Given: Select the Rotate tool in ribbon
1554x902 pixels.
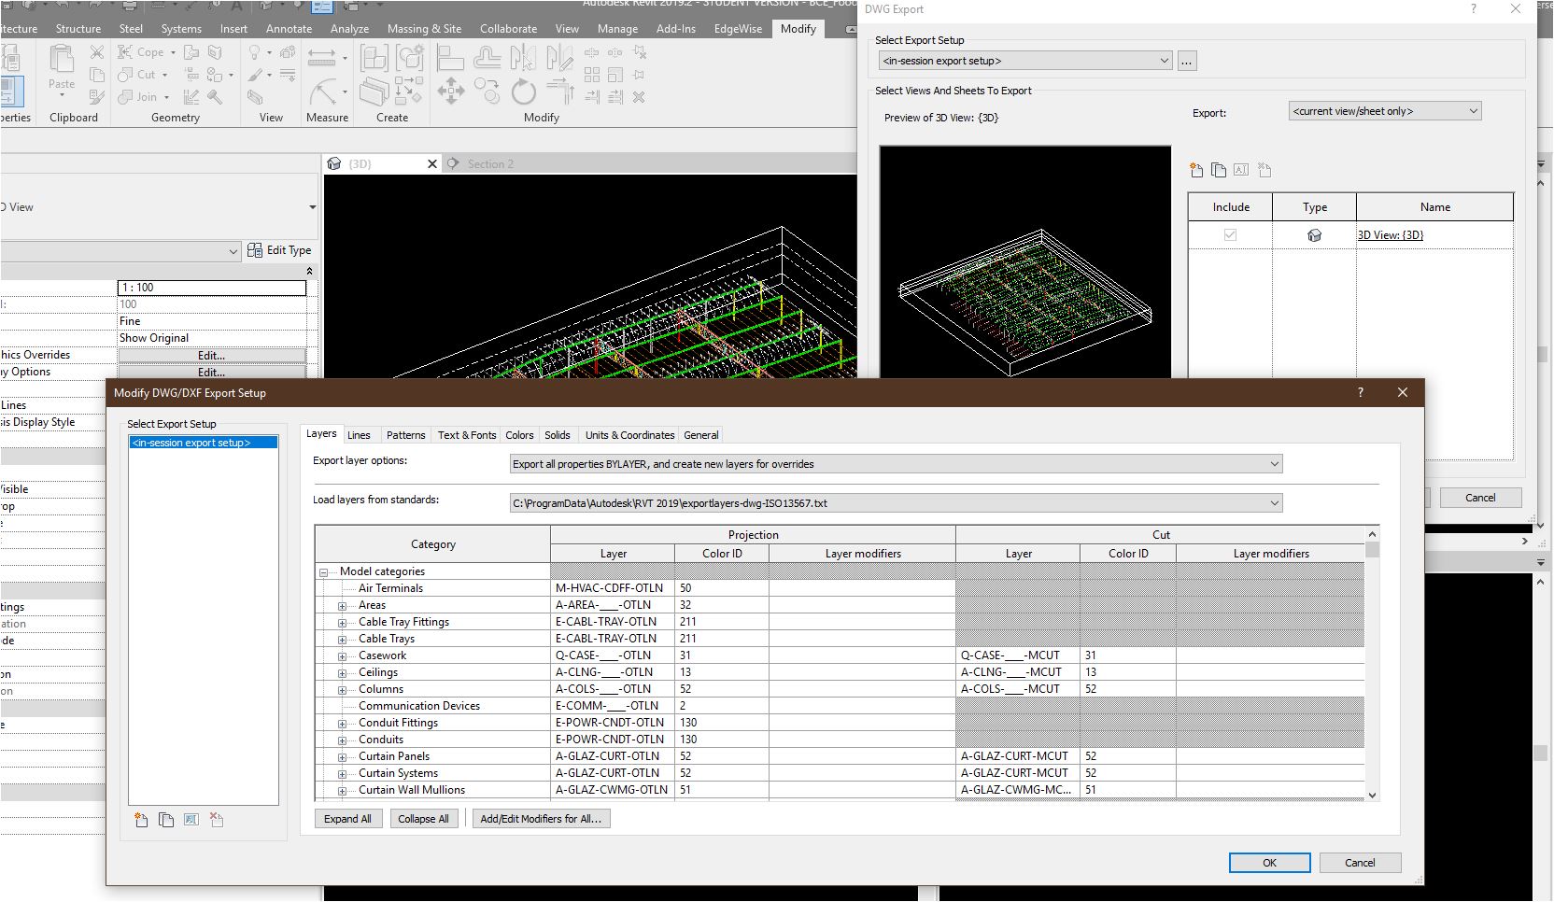Looking at the screenshot, I should pos(524,92).
